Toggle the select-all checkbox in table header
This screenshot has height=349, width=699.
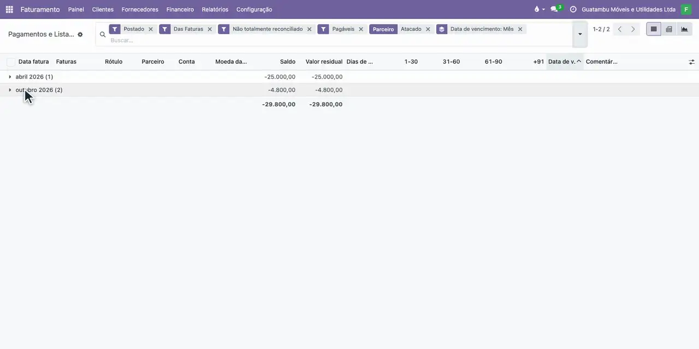pos(11,62)
